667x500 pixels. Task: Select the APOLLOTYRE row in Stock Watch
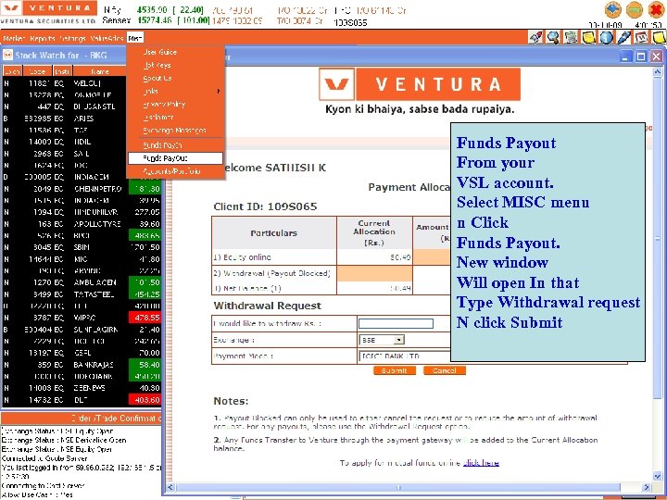tap(82, 224)
